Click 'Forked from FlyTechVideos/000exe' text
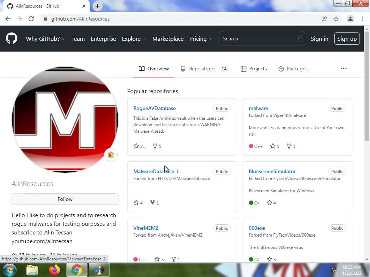 point(282,235)
